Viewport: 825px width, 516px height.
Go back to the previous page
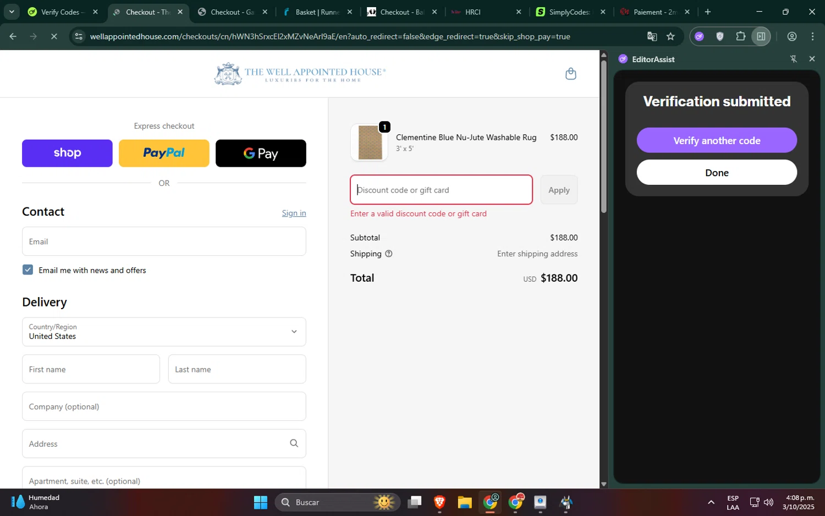(13, 36)
